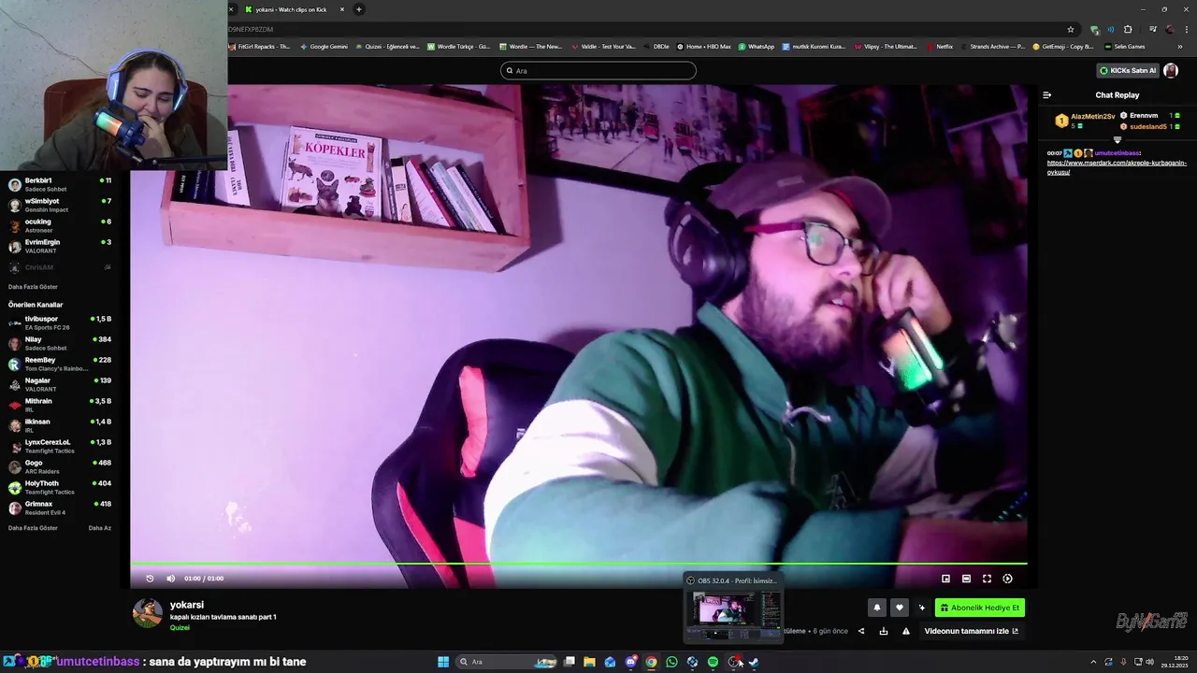Open Windows Start menu

click(443, 662)
